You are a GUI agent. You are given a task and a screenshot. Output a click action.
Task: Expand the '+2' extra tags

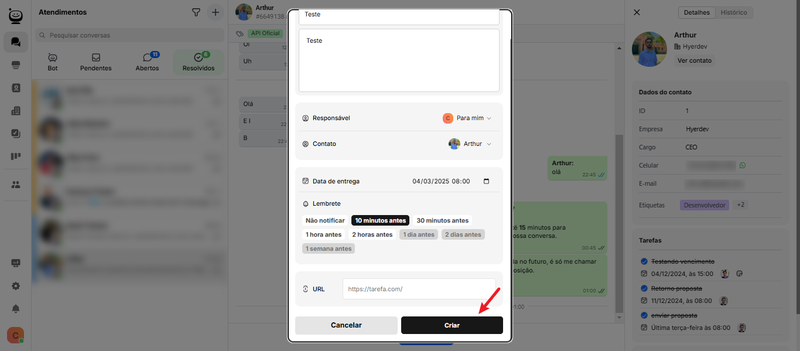coord(741,205)
